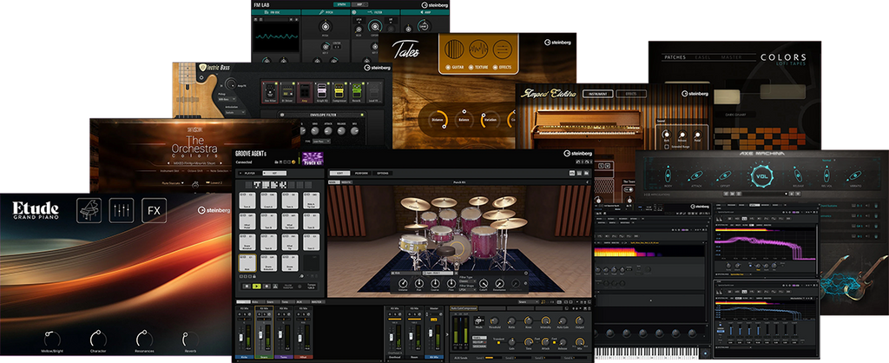Select the Env Filter pedal in Electric Bass
Viewport: 889px width, 363px height.
point(269,92)
